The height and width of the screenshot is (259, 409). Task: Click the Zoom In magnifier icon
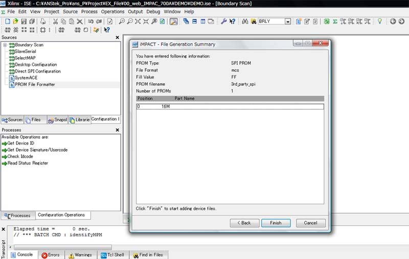tap(122, 21)
